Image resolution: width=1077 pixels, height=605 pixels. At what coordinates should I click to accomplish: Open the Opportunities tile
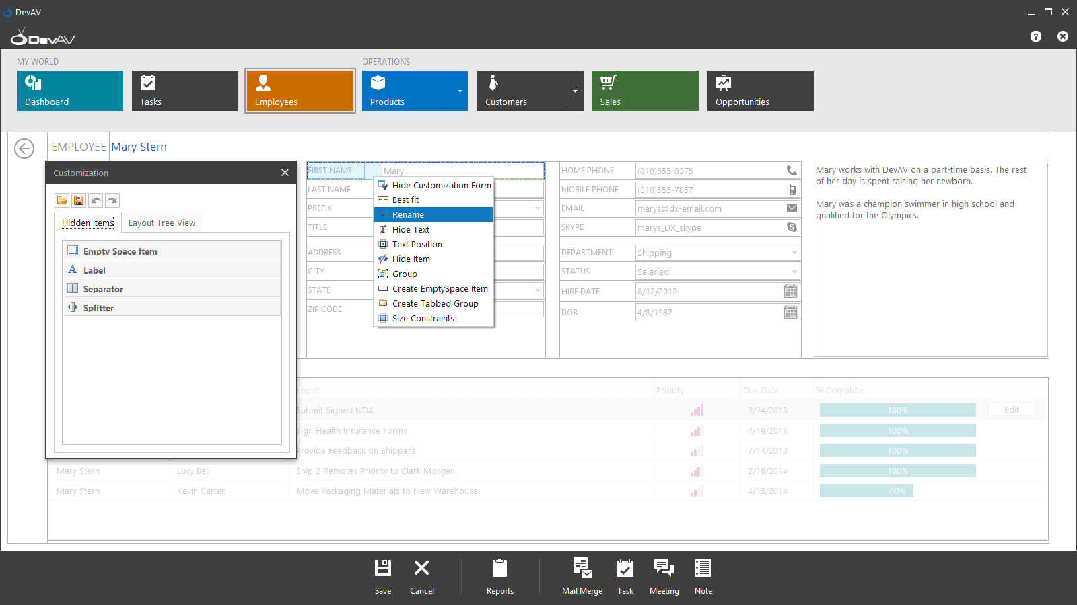coord(761,91)
